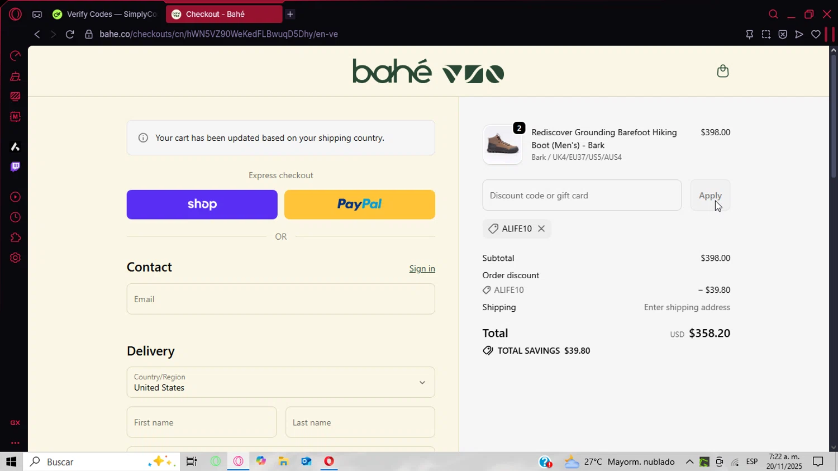Screen dimensions: 838x471
Task: Click the Email input field
Action: tap(281, 299)
